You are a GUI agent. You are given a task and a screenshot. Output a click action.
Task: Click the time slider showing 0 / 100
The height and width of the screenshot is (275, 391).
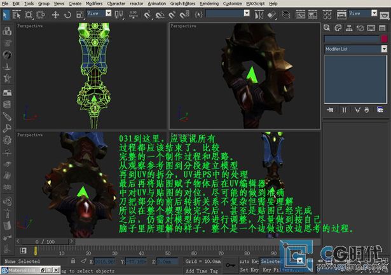click(x=45, y=241)
